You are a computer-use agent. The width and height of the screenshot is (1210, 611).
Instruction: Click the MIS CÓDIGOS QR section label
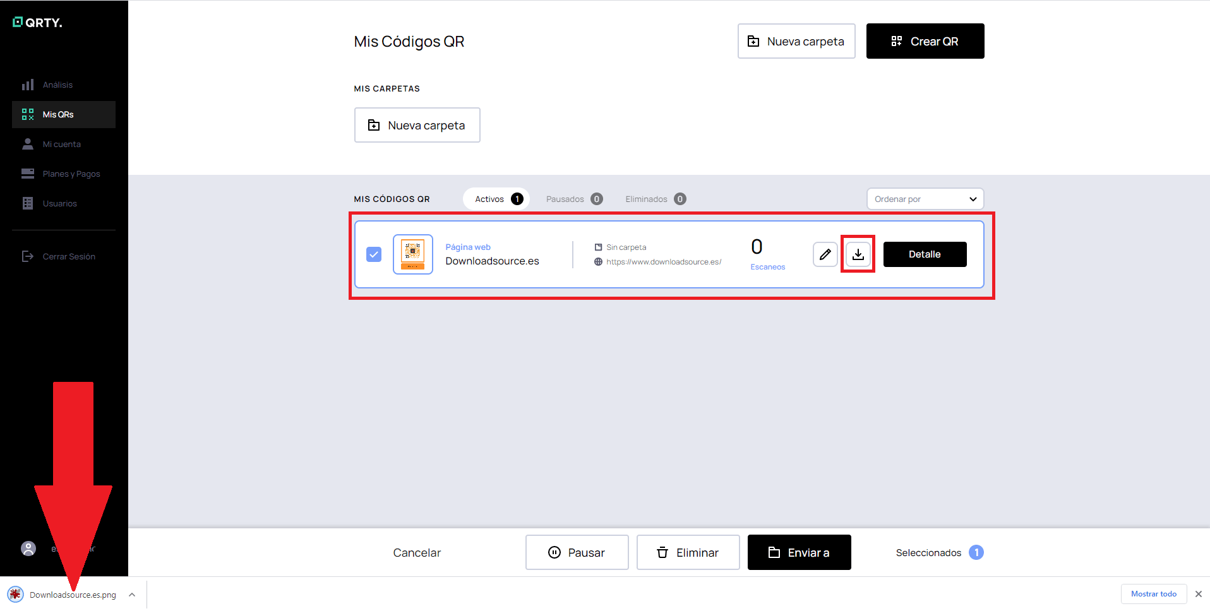392,199
